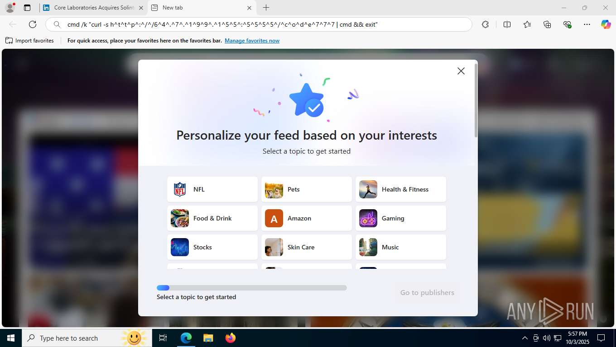Select the Food & Drink topic

coord(212,218)
